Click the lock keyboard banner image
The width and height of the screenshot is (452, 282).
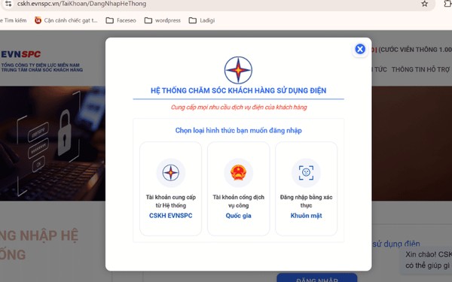[x=53, y=144]
